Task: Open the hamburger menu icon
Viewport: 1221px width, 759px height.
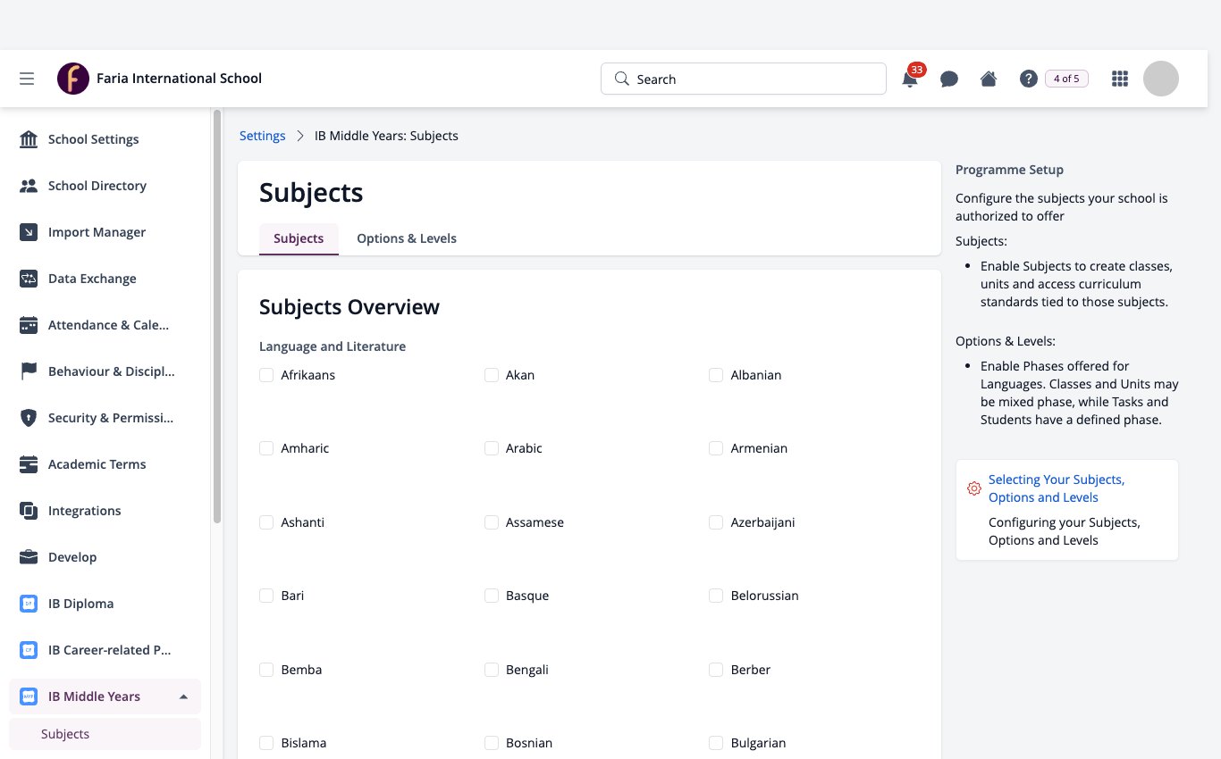Action: [27, 79]
